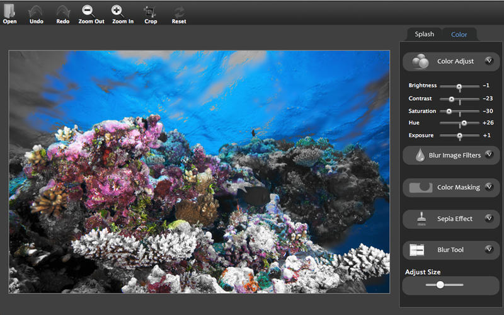Click the Color Masking button label
The height and width of the screenshot is (315, 504).
coord(458,187)
